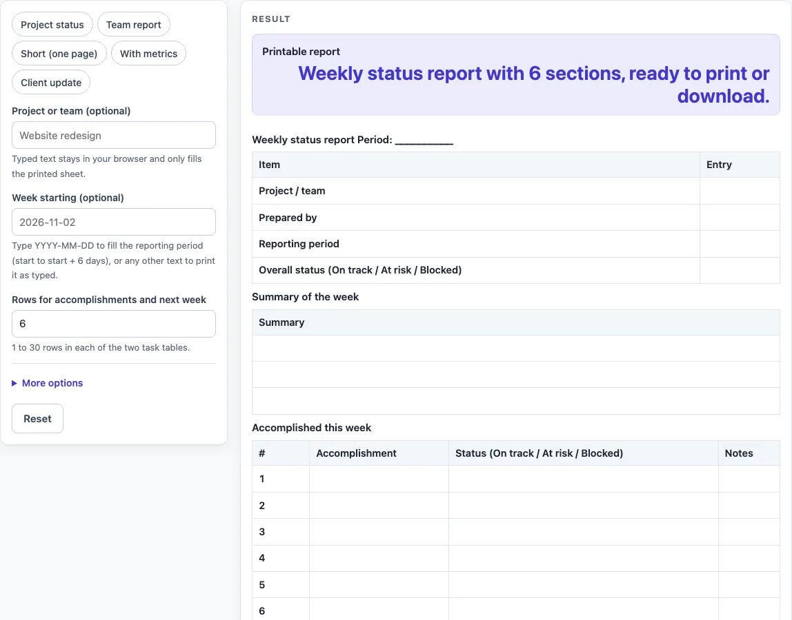Click the Weekly status report with 6 sections headline
Viewport: 792px width, 620px height.
click(x=534, y=84)
